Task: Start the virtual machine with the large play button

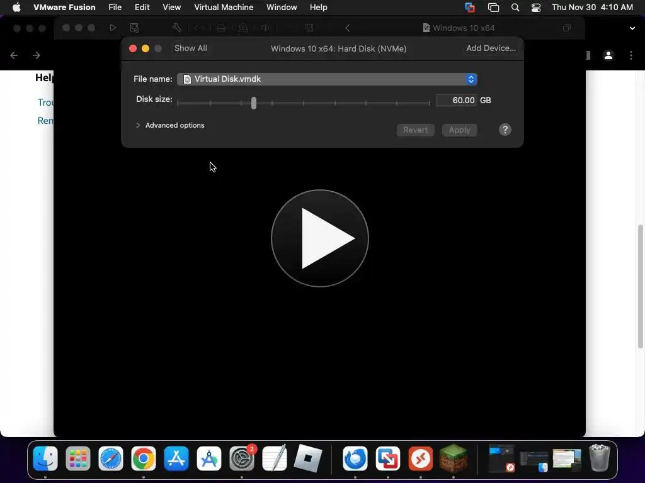Action: click(x=319, y=238)
